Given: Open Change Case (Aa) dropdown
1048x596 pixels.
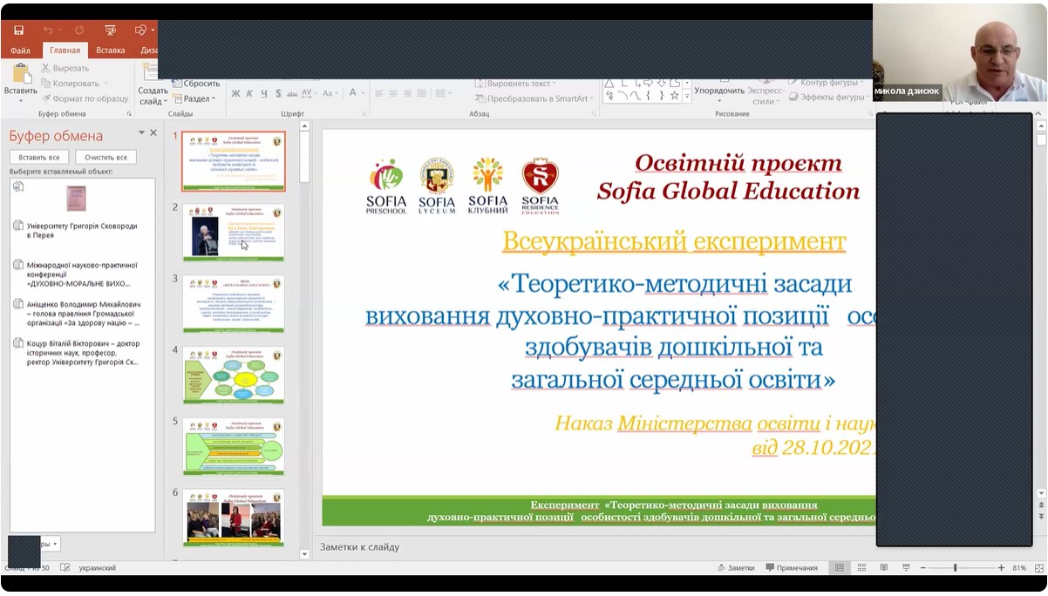Looking at the screenshot, I should coord(335,93).
